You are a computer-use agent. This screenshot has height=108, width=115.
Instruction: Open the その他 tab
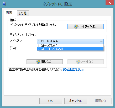[23, 13]
